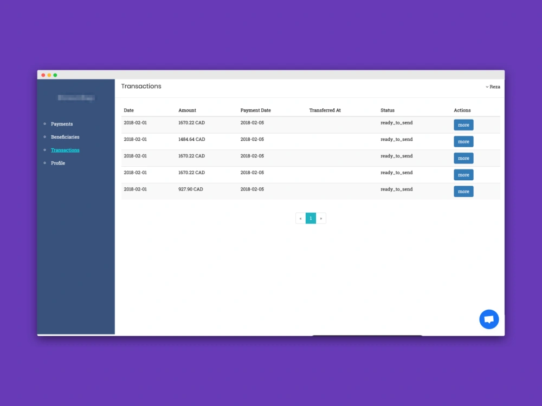Click the chevron next to Reza
542x406 pixels.
click(487, 87)
